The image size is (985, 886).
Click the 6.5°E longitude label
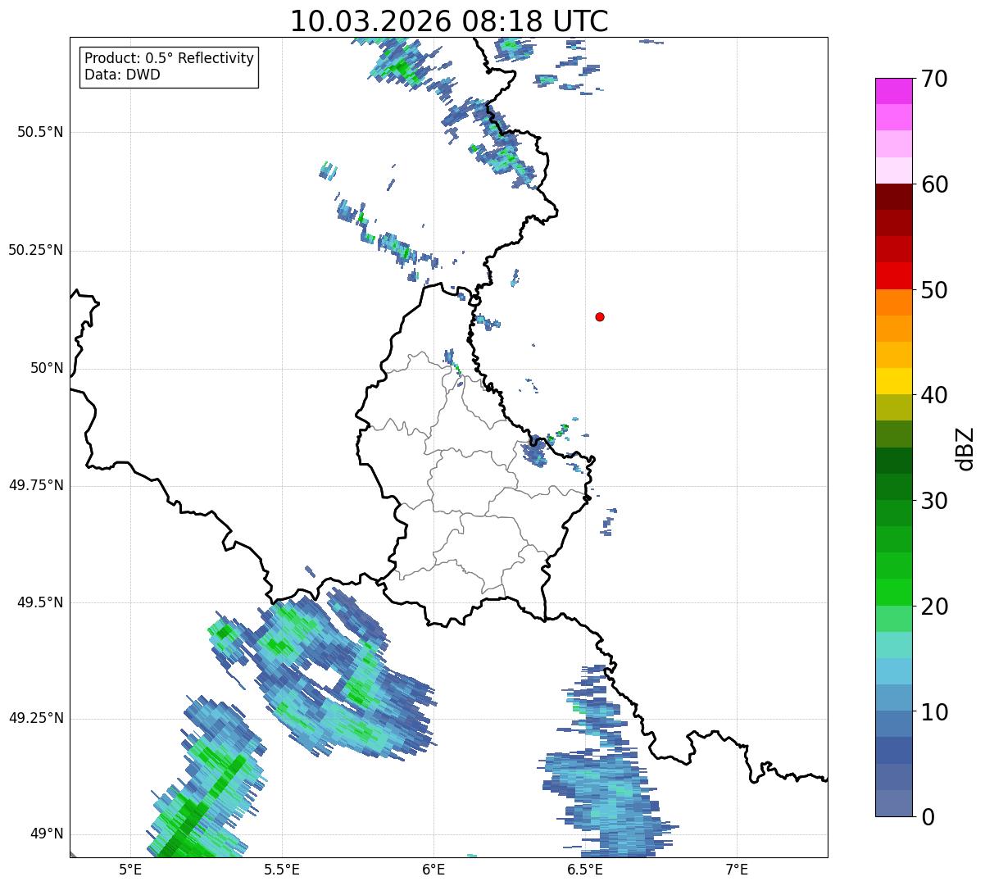[x=585, y=869]
